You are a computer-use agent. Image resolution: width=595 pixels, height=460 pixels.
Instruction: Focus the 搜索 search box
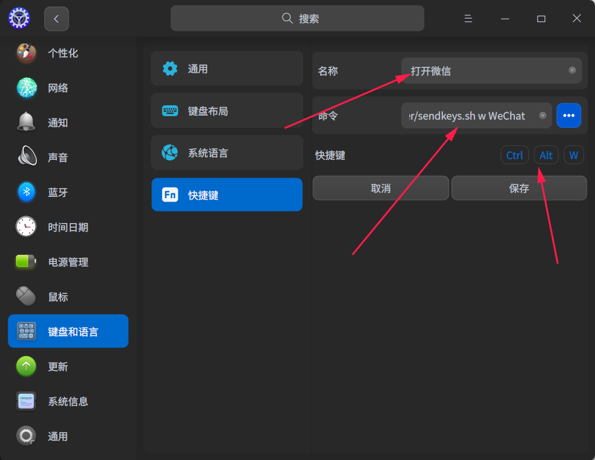297,18
